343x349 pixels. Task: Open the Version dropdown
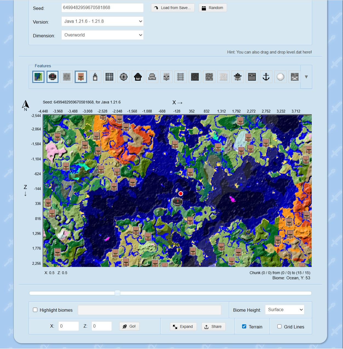point(102,21)
